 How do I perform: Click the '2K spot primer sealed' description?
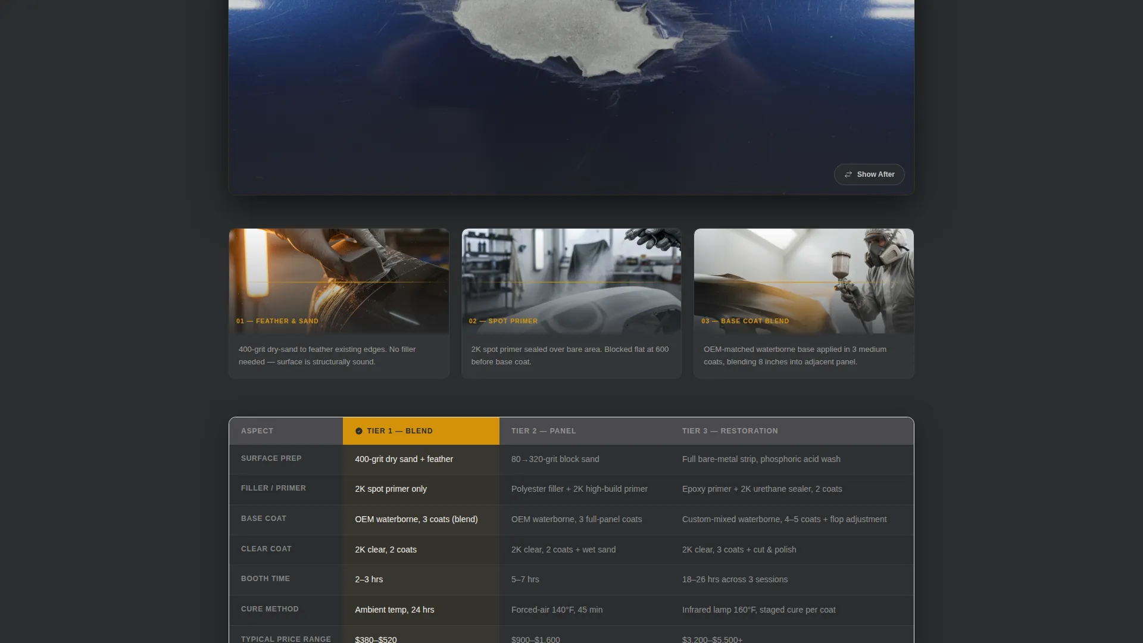[x=570, y=355]
